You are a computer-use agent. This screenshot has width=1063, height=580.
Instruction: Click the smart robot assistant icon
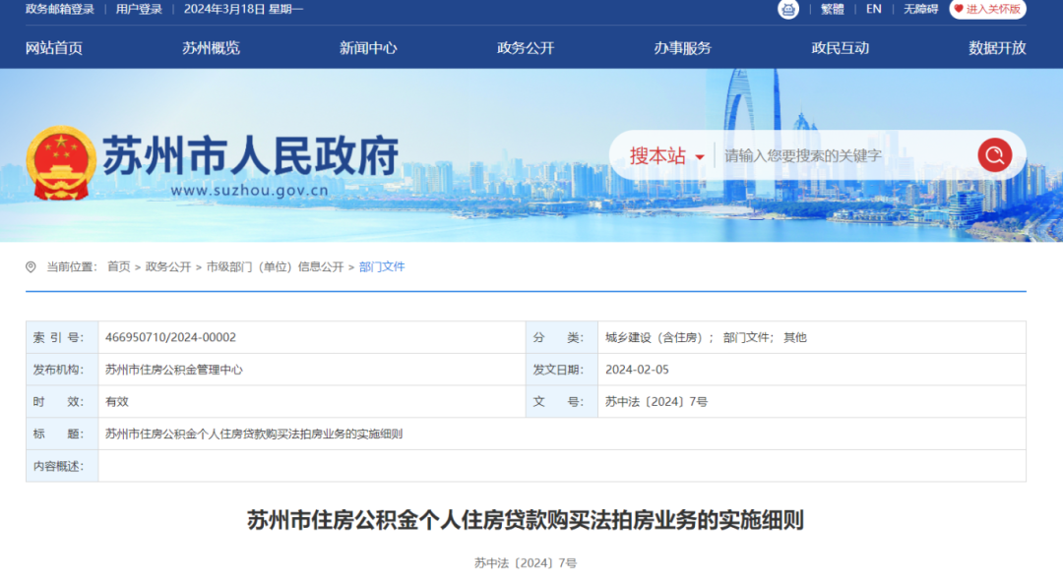click(x=788, y=9)
